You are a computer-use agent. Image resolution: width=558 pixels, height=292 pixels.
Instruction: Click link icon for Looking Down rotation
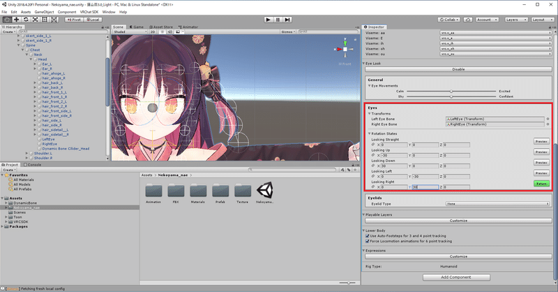point(373,166)
